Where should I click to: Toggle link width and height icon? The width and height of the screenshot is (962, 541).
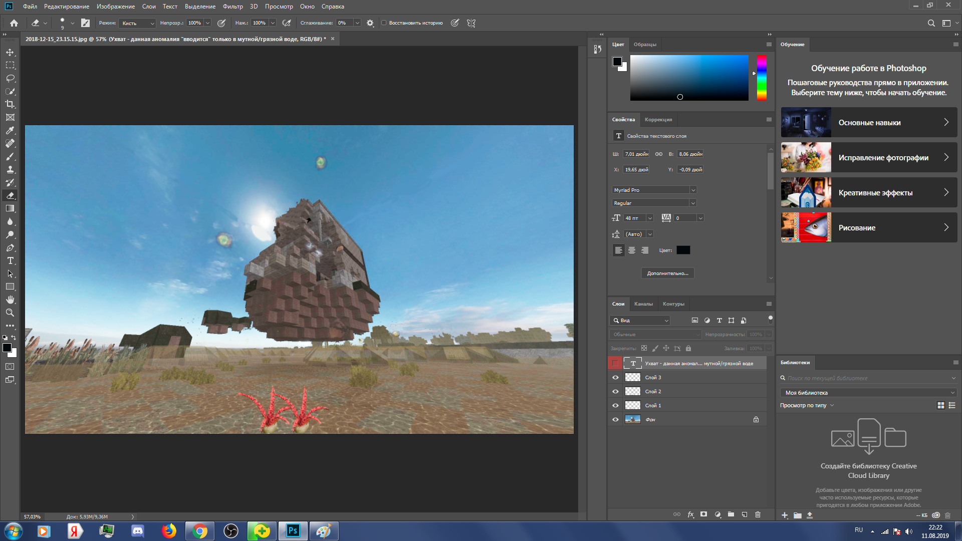[659, 154]
